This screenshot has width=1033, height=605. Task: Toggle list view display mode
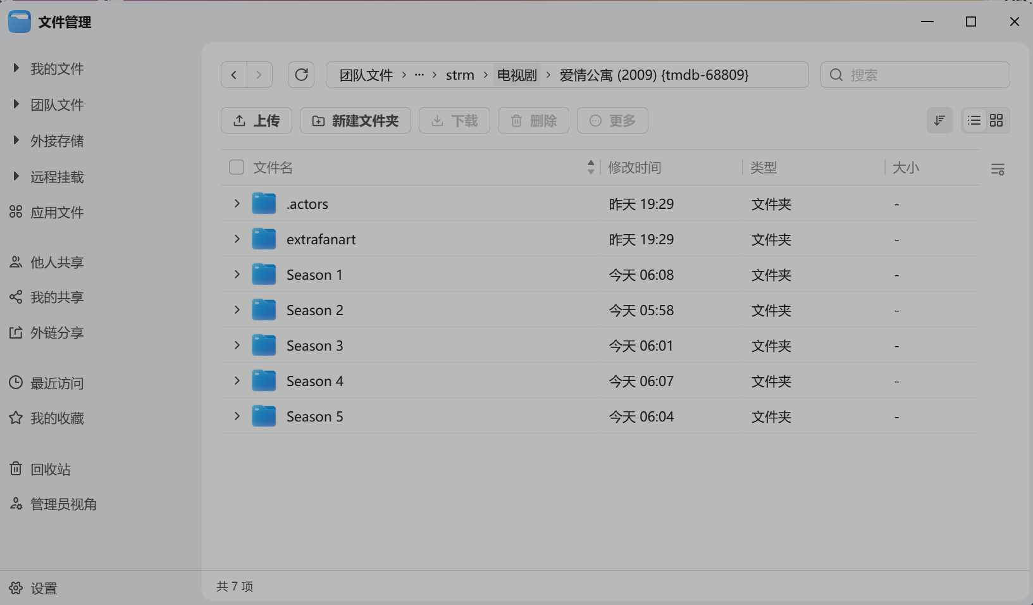point(974,120)
